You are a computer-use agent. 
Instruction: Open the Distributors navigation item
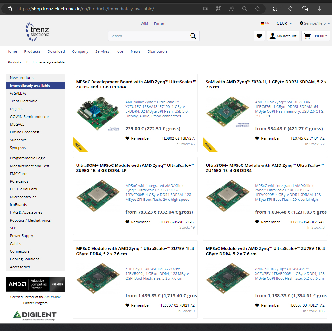(157, 51)
